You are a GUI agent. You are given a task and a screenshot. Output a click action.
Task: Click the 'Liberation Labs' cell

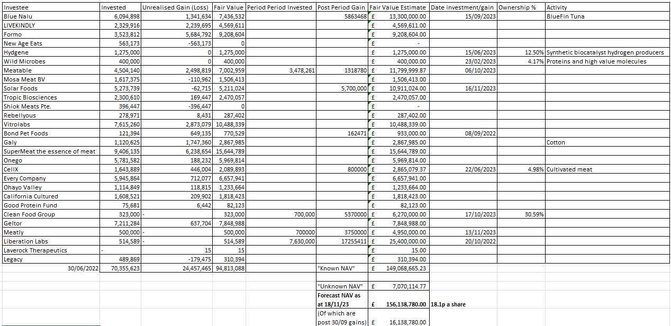51,241
